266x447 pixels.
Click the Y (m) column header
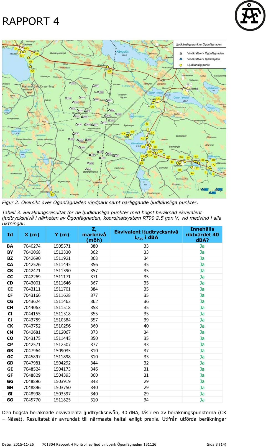point(62,235)
